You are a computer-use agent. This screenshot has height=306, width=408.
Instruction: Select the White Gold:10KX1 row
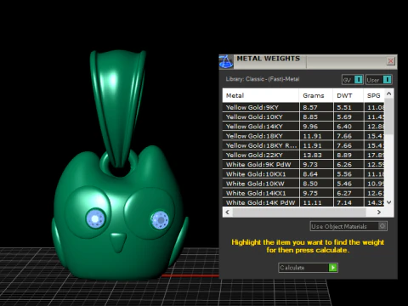303,174
